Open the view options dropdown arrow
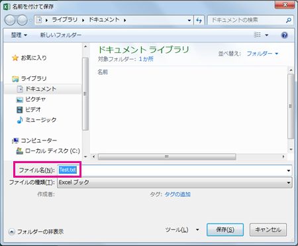This screenshot has height=246, width=298. click(267, 35)
